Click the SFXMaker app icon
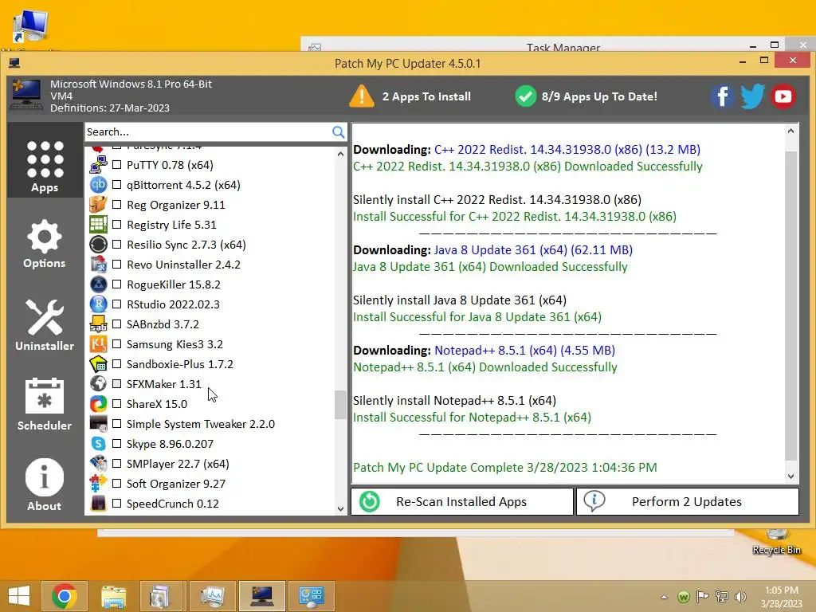Screen dimensions: 816x612 pyautogui.click(x=98, y=383)
